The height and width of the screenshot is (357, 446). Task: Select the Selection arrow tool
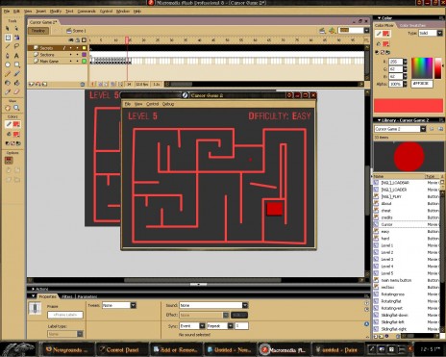[x=8, y=29]
